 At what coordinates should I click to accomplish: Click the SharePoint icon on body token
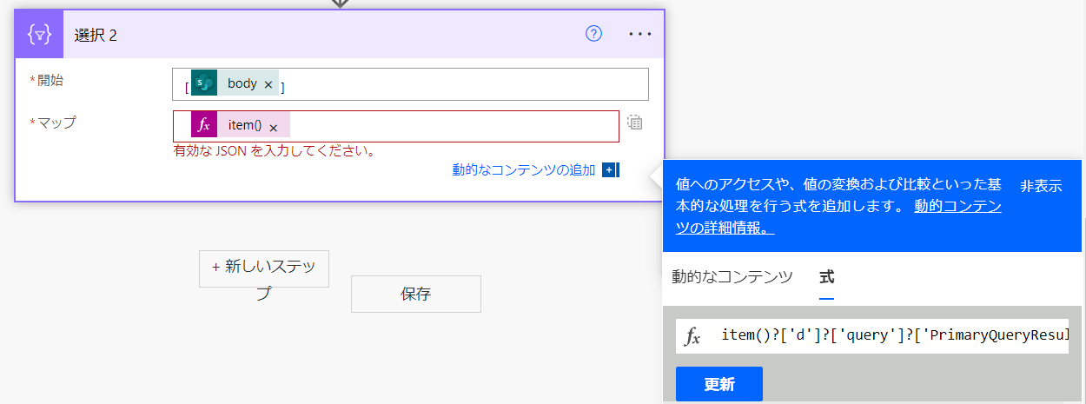204,83
